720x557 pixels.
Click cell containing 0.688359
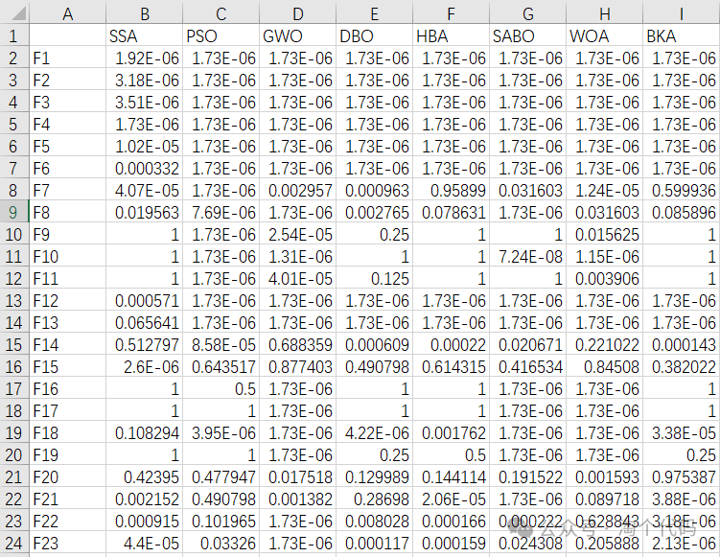pos(297,344)
